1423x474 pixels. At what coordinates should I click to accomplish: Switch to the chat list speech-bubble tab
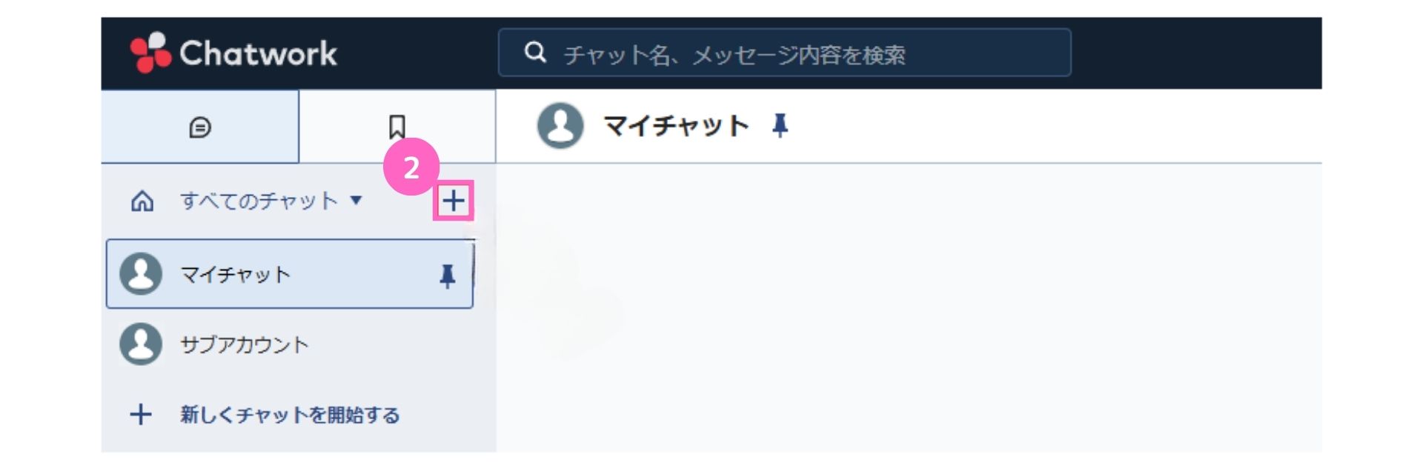[200, 127]
